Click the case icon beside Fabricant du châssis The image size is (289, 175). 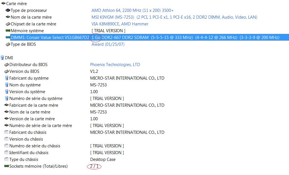(x=6, y=132)
